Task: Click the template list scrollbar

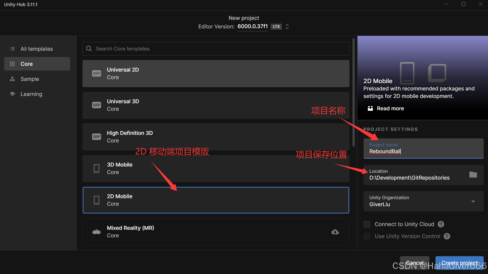Action: 353,92
